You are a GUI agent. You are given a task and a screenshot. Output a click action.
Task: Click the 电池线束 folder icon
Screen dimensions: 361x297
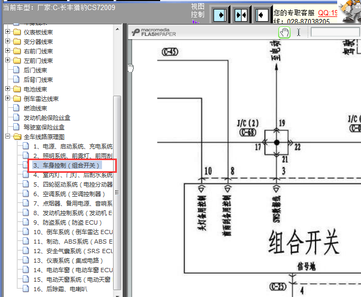coord(17,89)
